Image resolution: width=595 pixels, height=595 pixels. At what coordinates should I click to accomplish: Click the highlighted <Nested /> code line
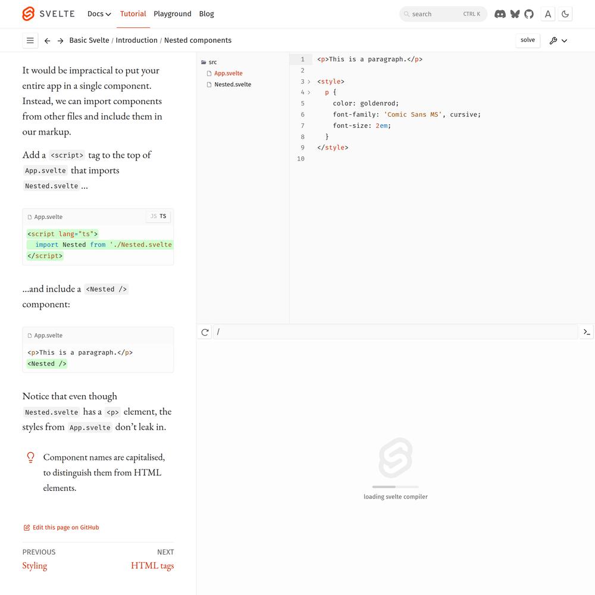coord(47,364)
